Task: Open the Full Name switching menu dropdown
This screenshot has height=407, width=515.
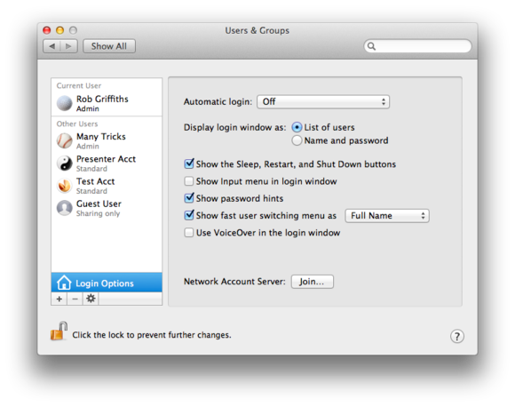Action: 387,216
